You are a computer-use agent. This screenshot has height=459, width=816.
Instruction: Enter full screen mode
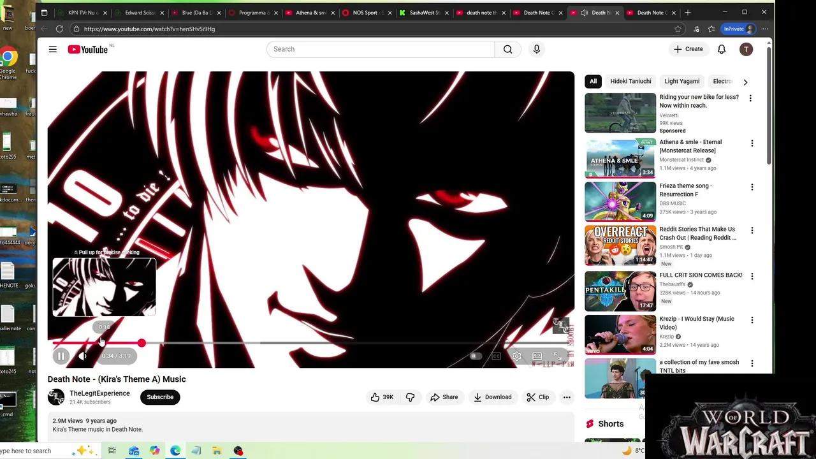557,356
